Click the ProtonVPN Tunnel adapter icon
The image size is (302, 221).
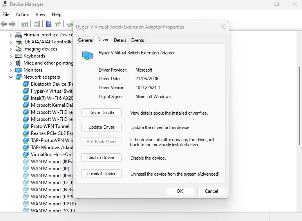pos(26,126)
